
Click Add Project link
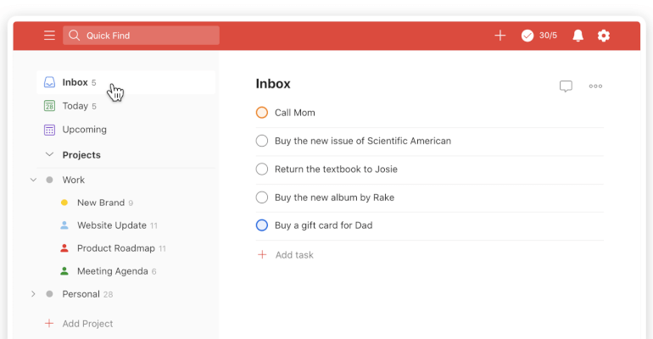(87, 324)
